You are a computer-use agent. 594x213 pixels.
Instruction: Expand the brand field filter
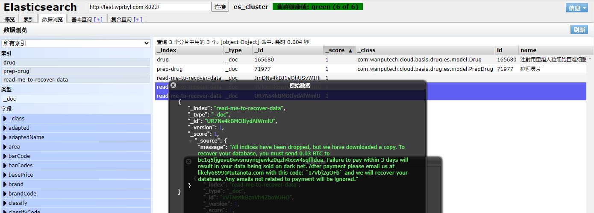coord(5,184)
